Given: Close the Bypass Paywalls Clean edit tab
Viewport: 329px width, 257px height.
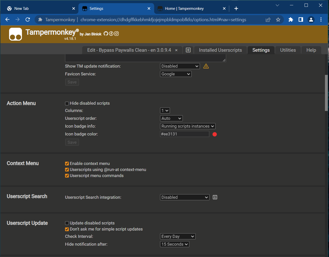Looking at the screenshot, I should point(176,50).
